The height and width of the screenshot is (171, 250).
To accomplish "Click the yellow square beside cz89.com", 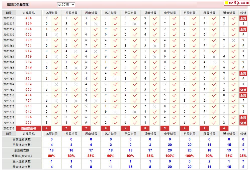I will pos(226,3).
